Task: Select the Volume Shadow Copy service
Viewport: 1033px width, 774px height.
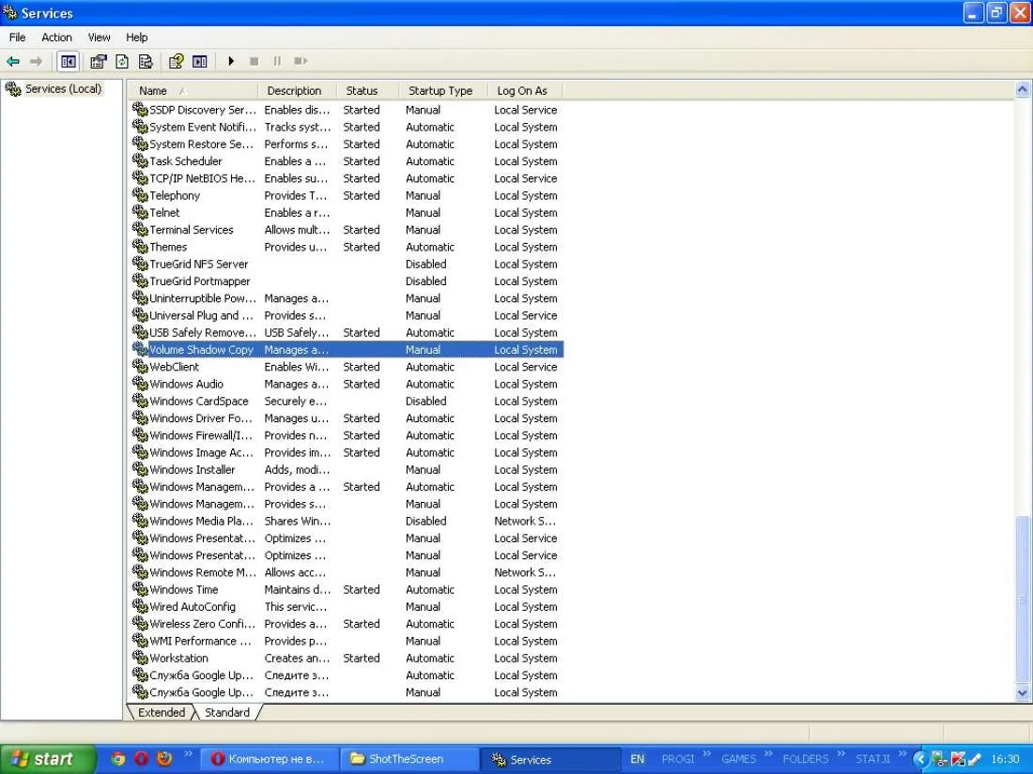Action: [x=347, y=350]
